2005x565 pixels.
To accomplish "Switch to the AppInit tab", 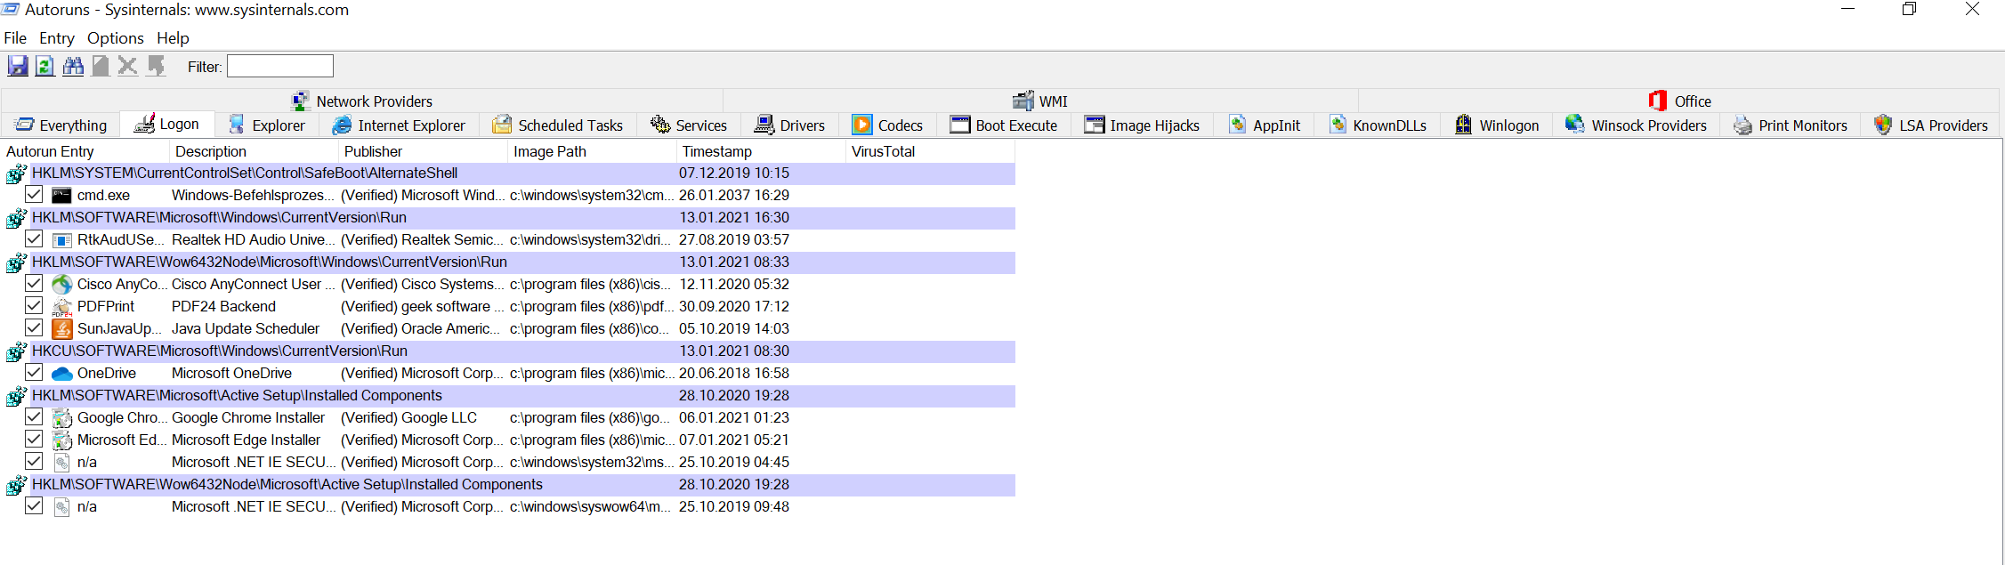I will tap(1265, 125).
